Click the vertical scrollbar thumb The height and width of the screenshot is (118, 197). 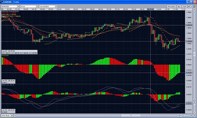(194, 54)
